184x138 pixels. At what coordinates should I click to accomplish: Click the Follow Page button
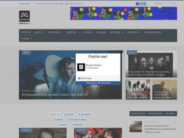tap(85, 78)
